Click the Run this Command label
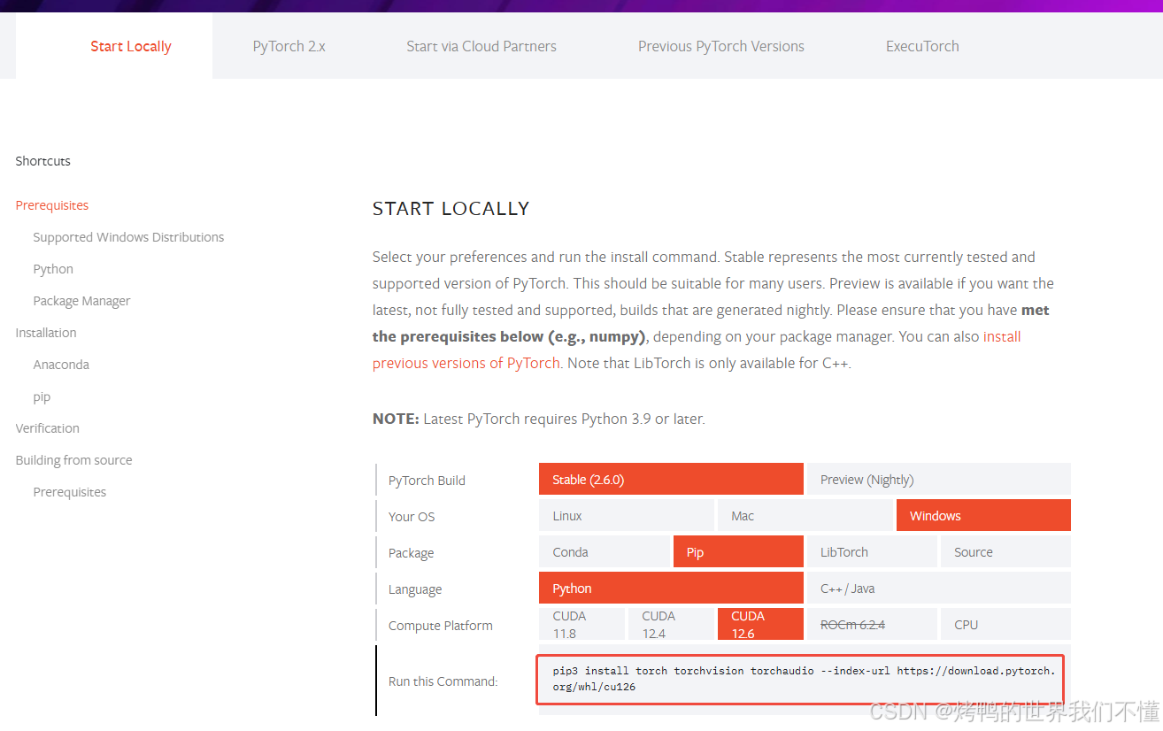This screenshot has width=1163, height=731. [443, 681]
